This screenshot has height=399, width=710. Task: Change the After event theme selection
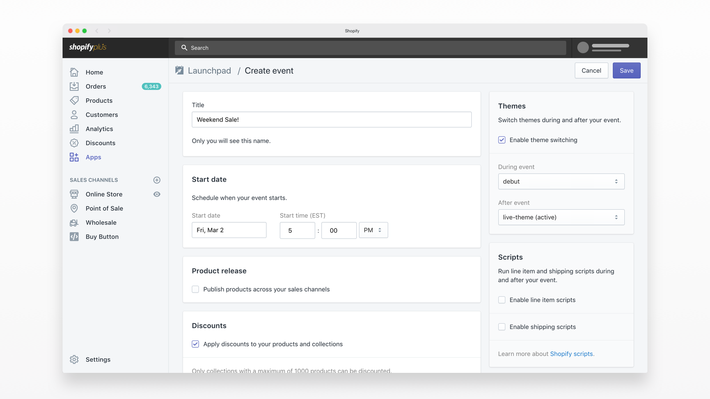561,217
